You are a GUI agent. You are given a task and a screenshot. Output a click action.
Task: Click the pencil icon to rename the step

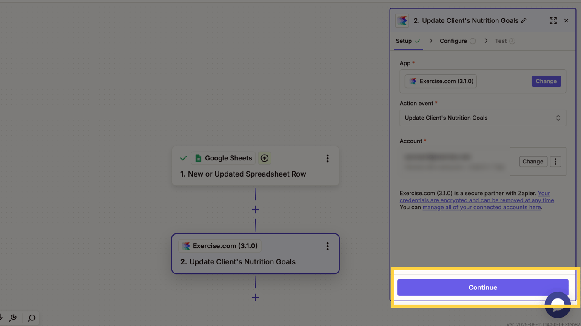point(524,20)
